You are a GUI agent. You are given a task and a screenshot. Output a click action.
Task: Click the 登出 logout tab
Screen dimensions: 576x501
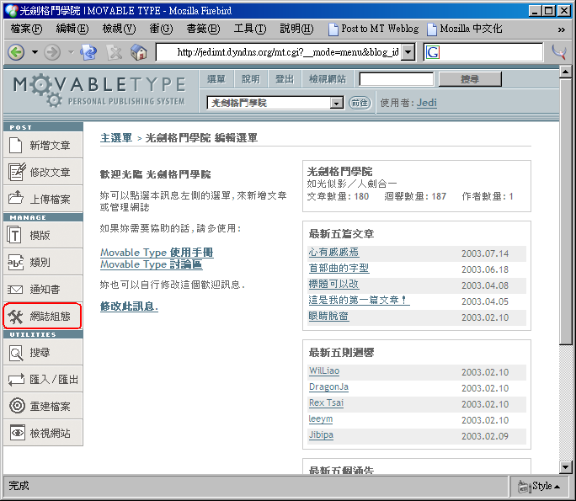[285, 79]
